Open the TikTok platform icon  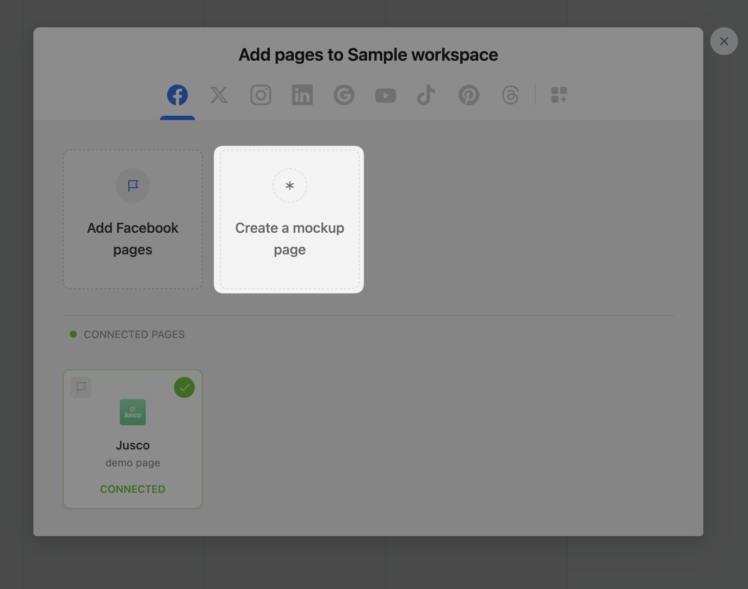coord(426,95)
